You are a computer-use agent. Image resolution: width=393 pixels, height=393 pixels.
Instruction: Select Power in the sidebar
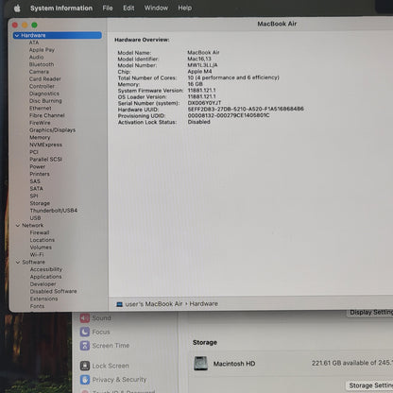[38, 166]
